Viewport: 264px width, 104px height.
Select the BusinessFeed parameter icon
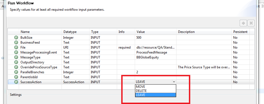(16, 43)
